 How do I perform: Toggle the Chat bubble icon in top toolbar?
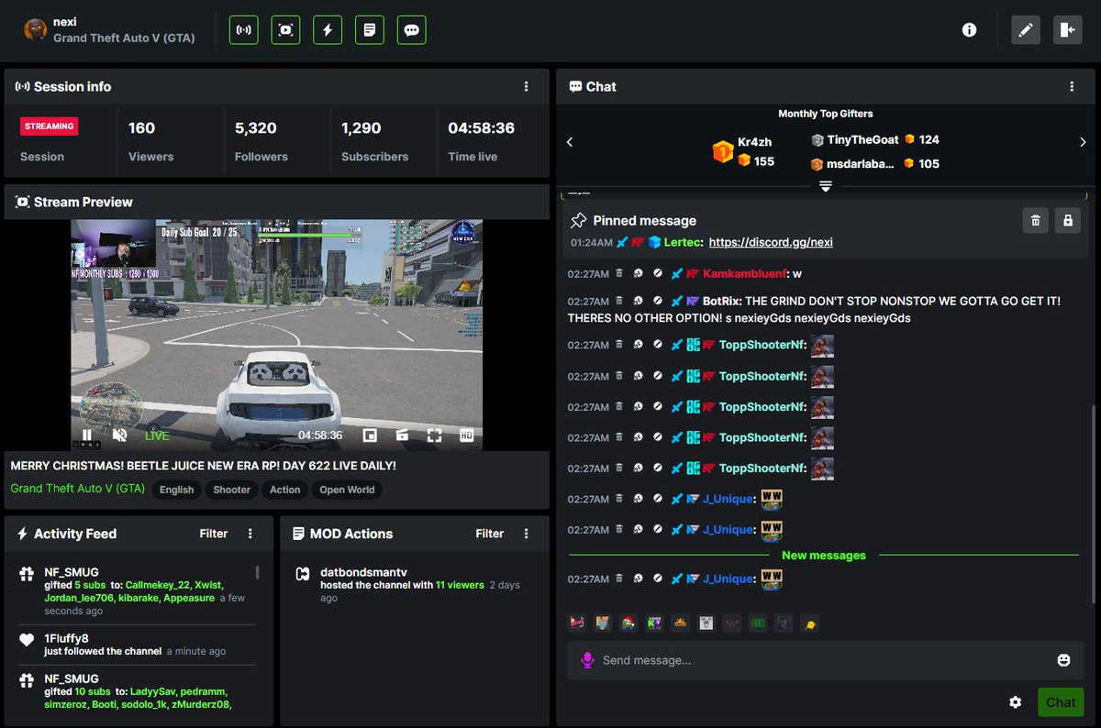412,30
